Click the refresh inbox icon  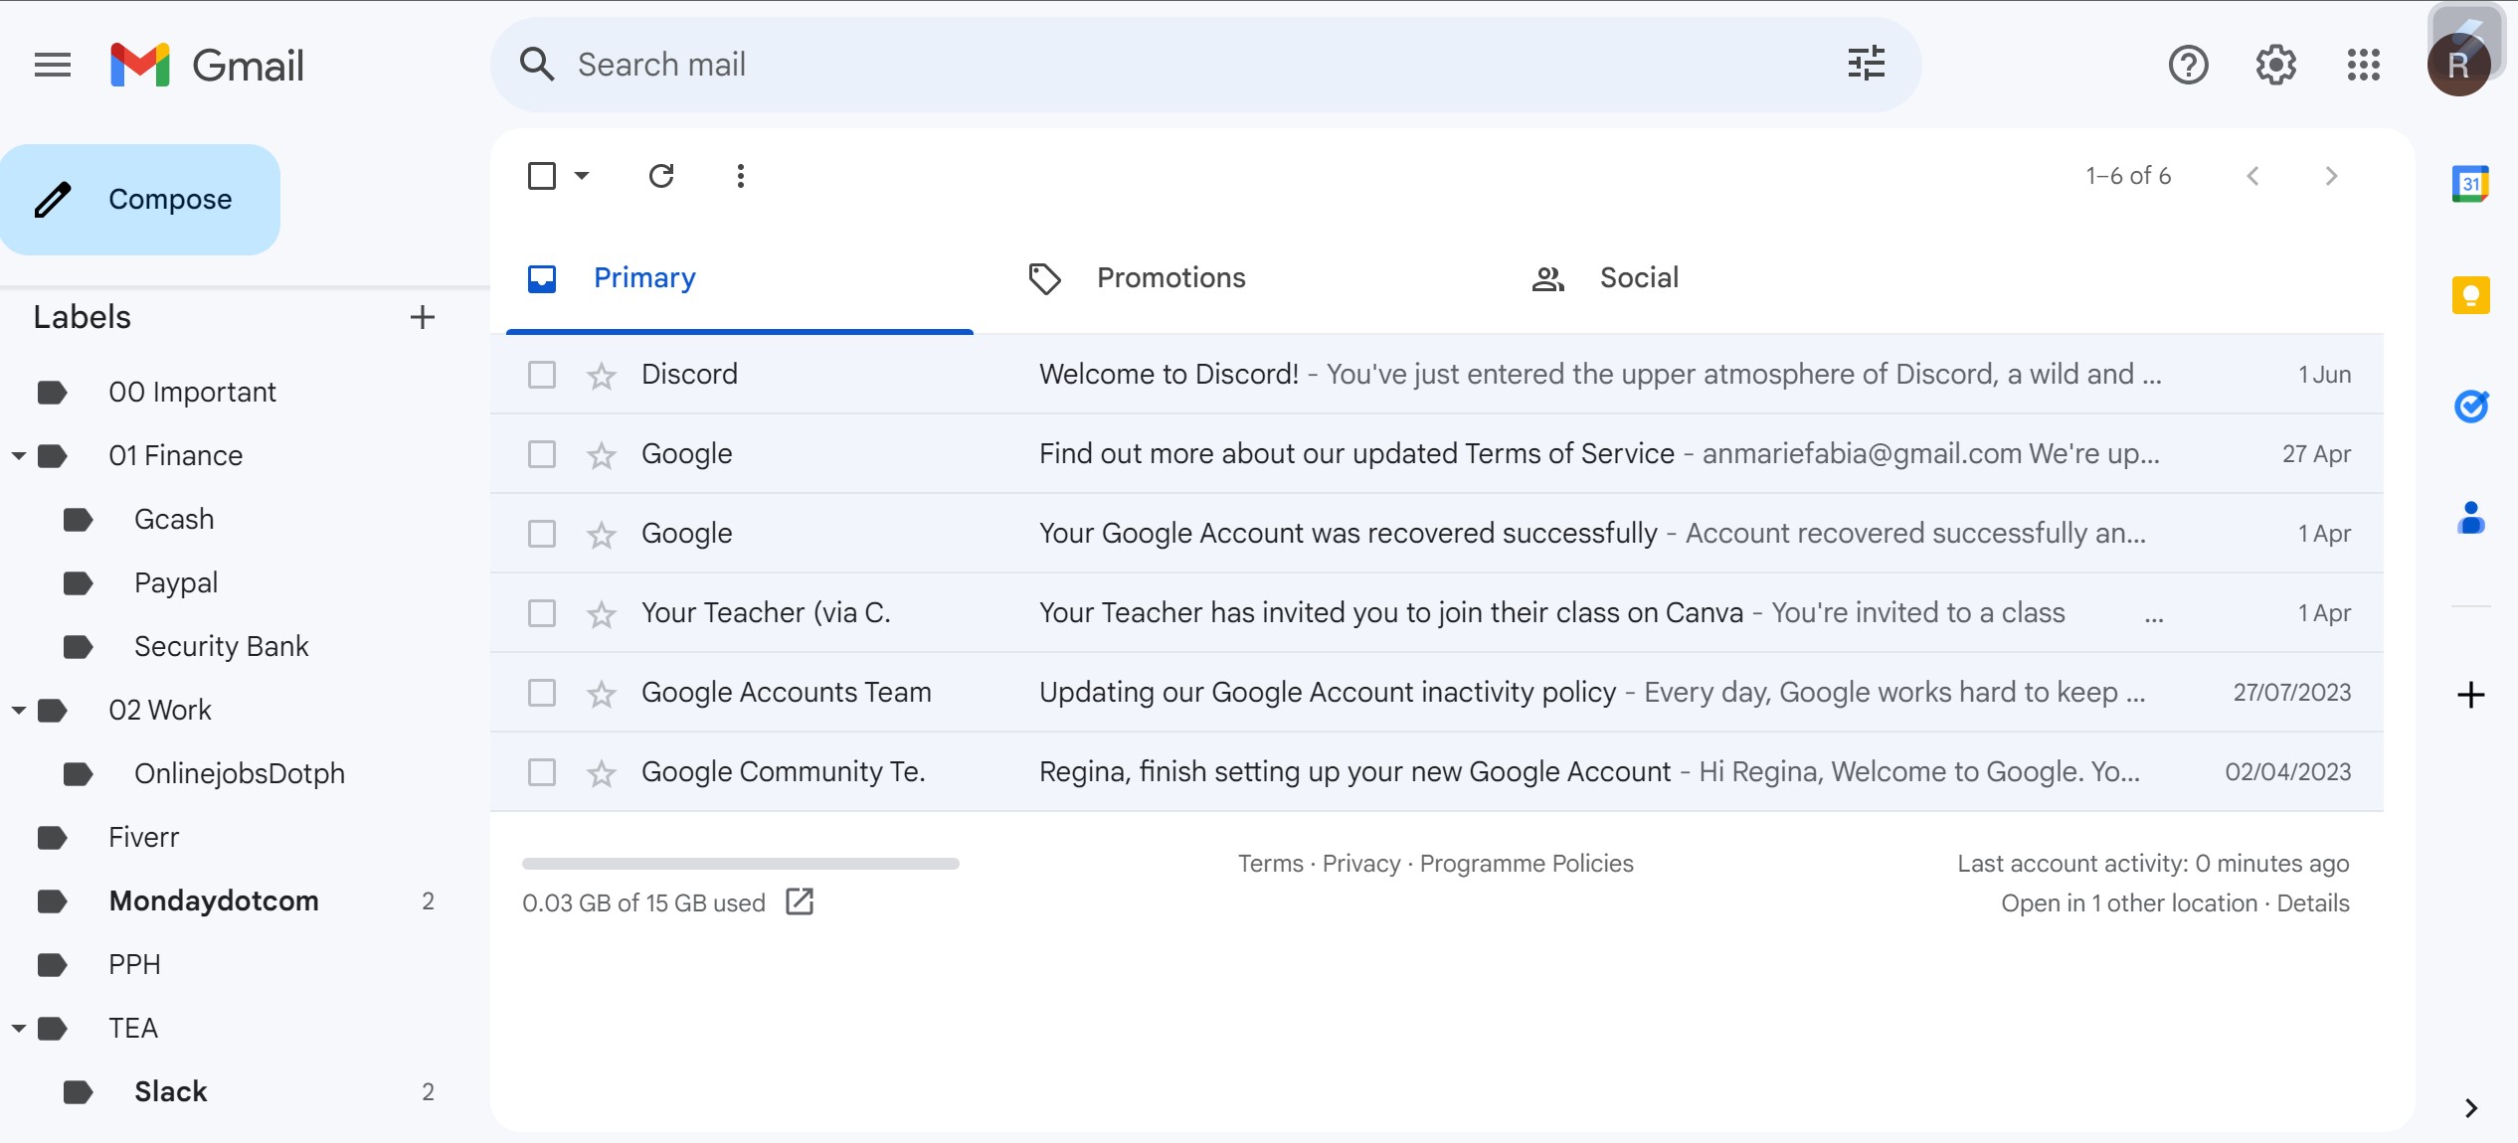click(x=661, y=176)
